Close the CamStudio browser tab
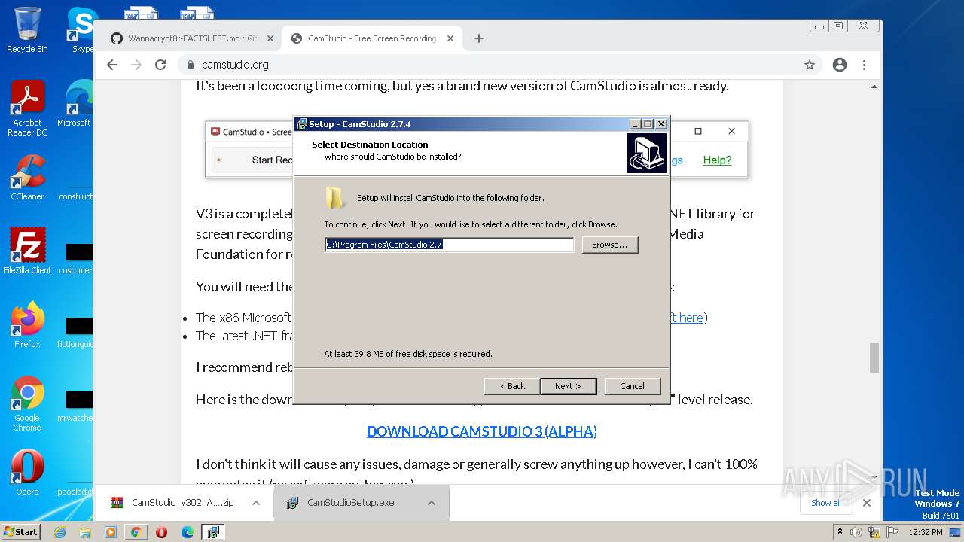This screenshot has width=964, height=542. (449, 38)
